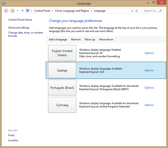168x148 pixels.
Task: Open Change date, time, or number formats
Action: (x=26, y=34)
